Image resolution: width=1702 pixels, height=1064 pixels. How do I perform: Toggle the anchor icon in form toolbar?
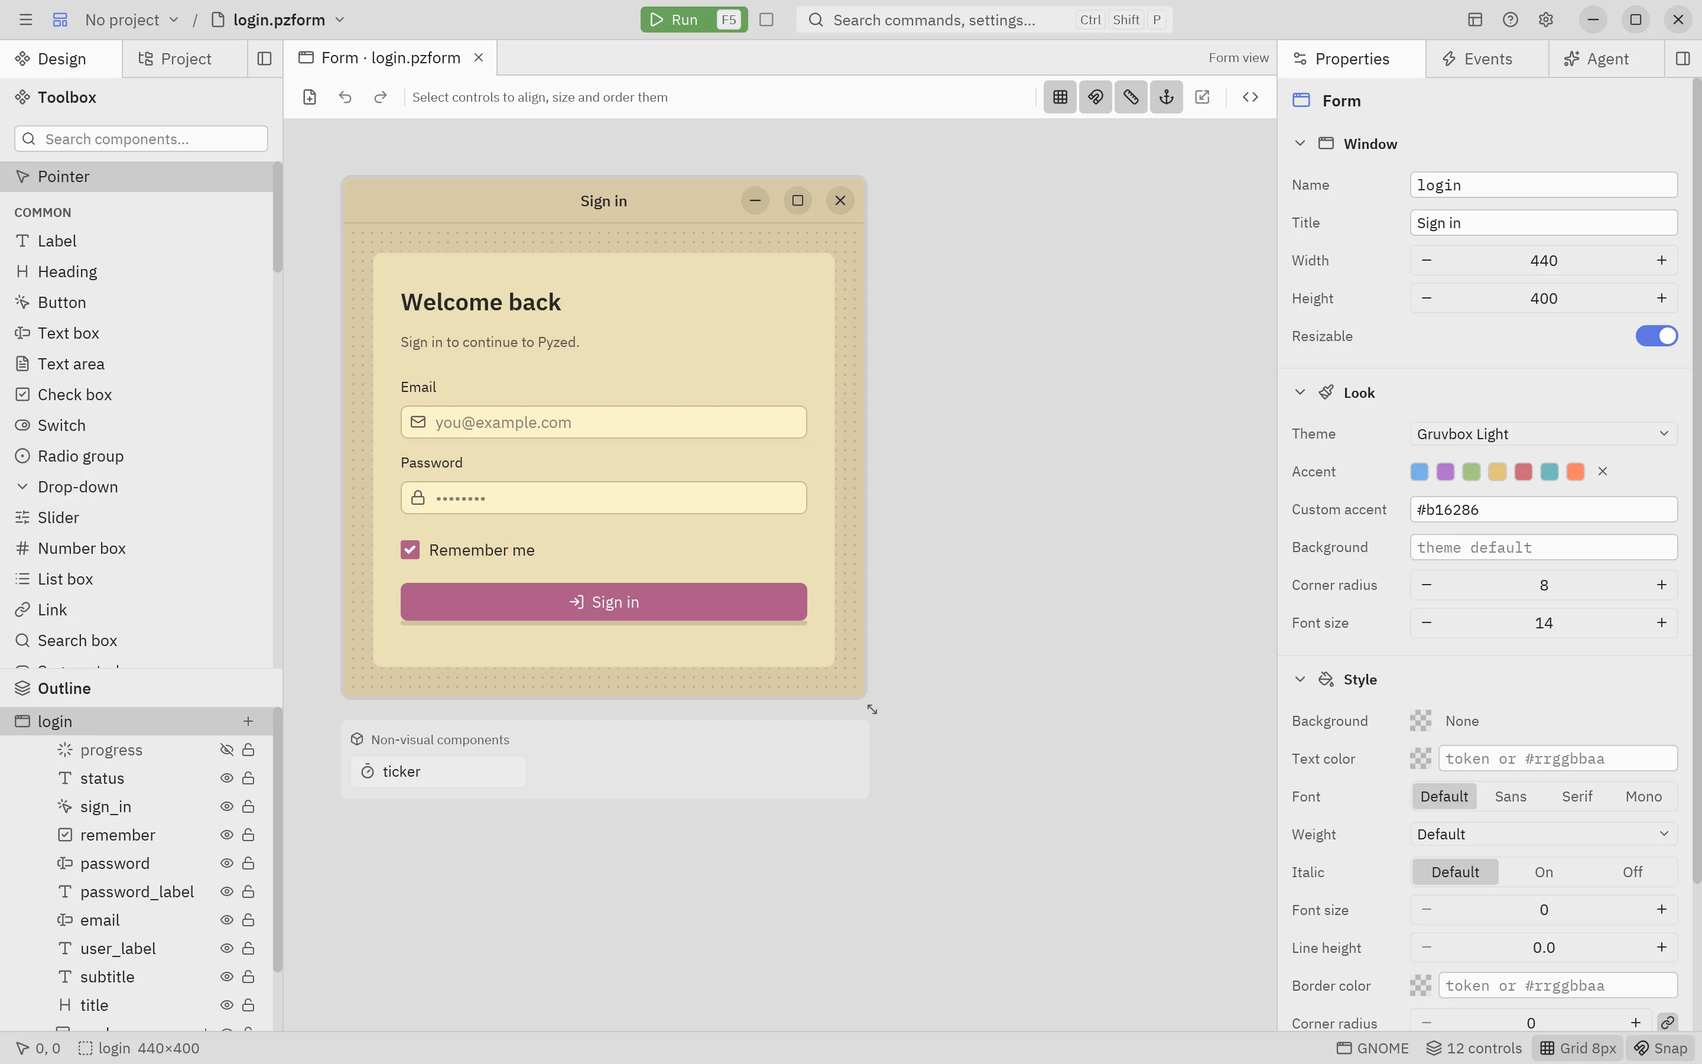pyautogui.click(x=1166, y=97)
